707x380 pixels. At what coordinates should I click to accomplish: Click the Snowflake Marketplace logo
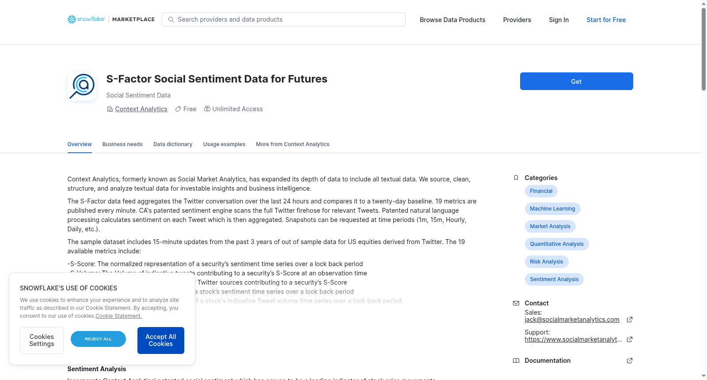coord(111,19)
